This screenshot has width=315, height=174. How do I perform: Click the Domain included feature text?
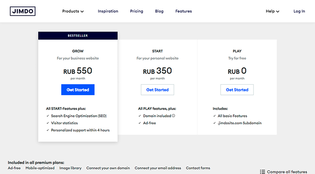click(x=157, y=116)
